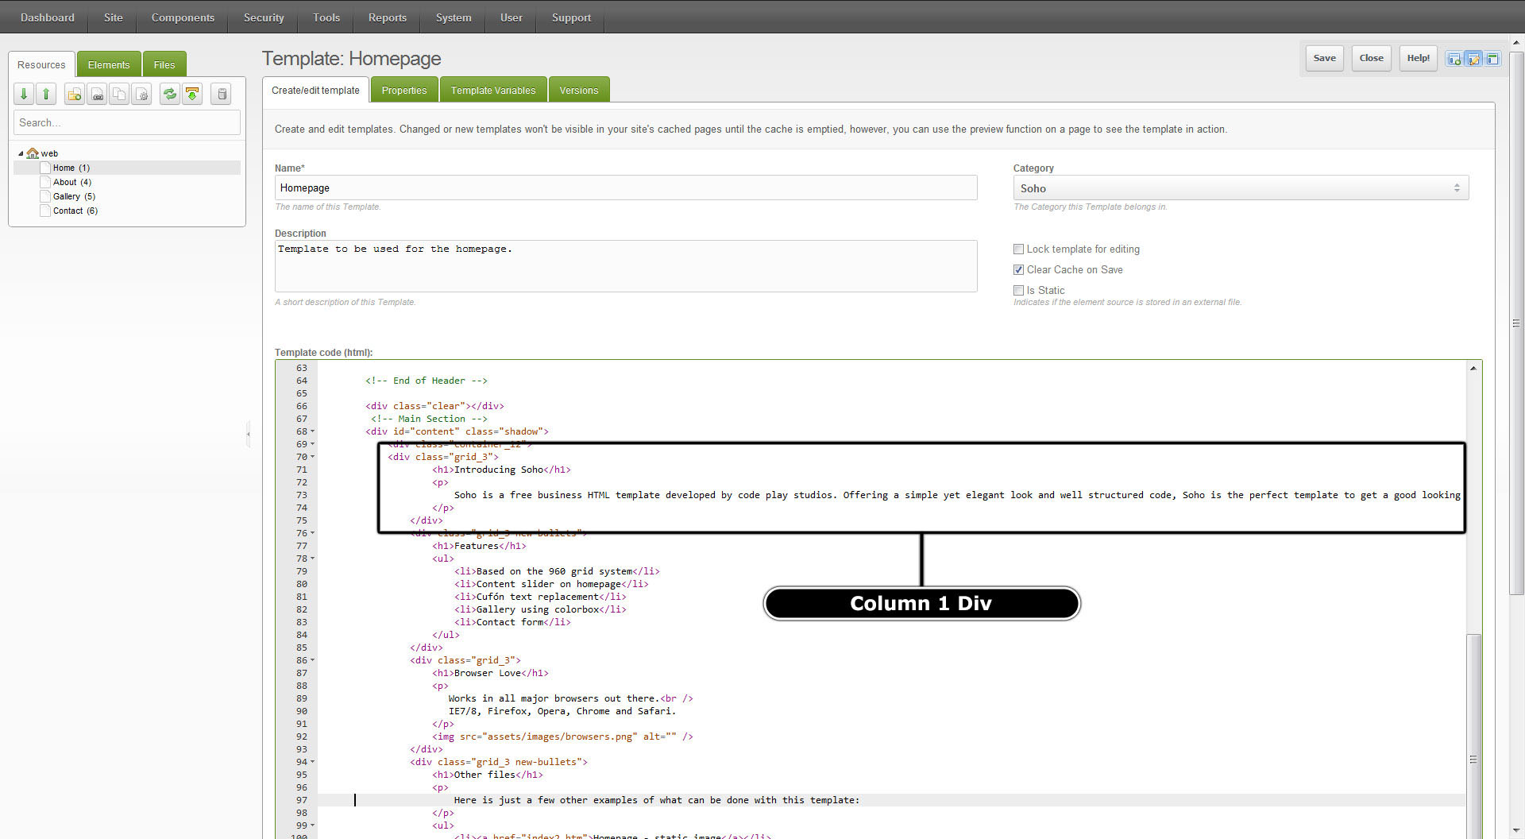Click the page-with-gear icon in the tree toolbar
The height and width of the screenshot is (839, 1525).
(x=141, y=95)
